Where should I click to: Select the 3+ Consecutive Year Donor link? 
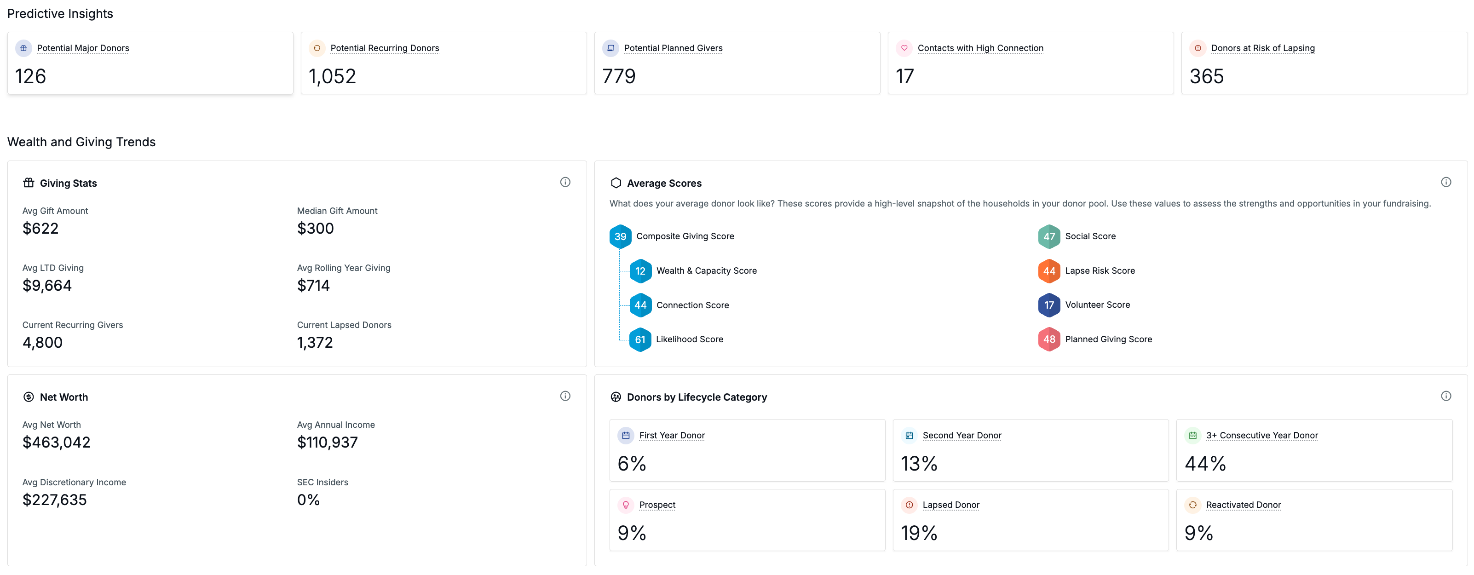click(1262, 436)
